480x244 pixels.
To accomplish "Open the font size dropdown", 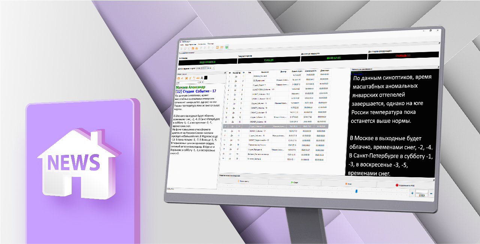I will [x=203, y=82].
